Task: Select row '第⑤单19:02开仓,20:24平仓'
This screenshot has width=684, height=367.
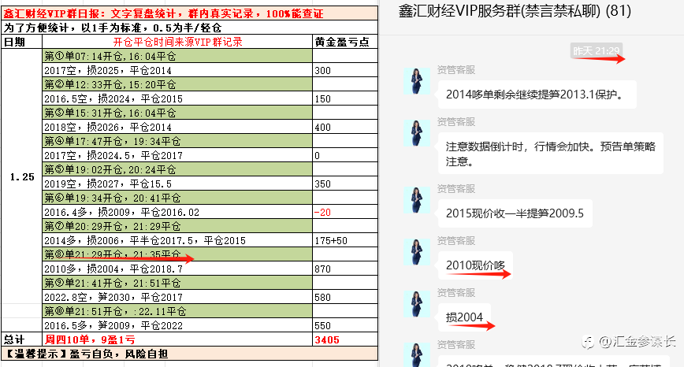Action: (x=177, y=169)
